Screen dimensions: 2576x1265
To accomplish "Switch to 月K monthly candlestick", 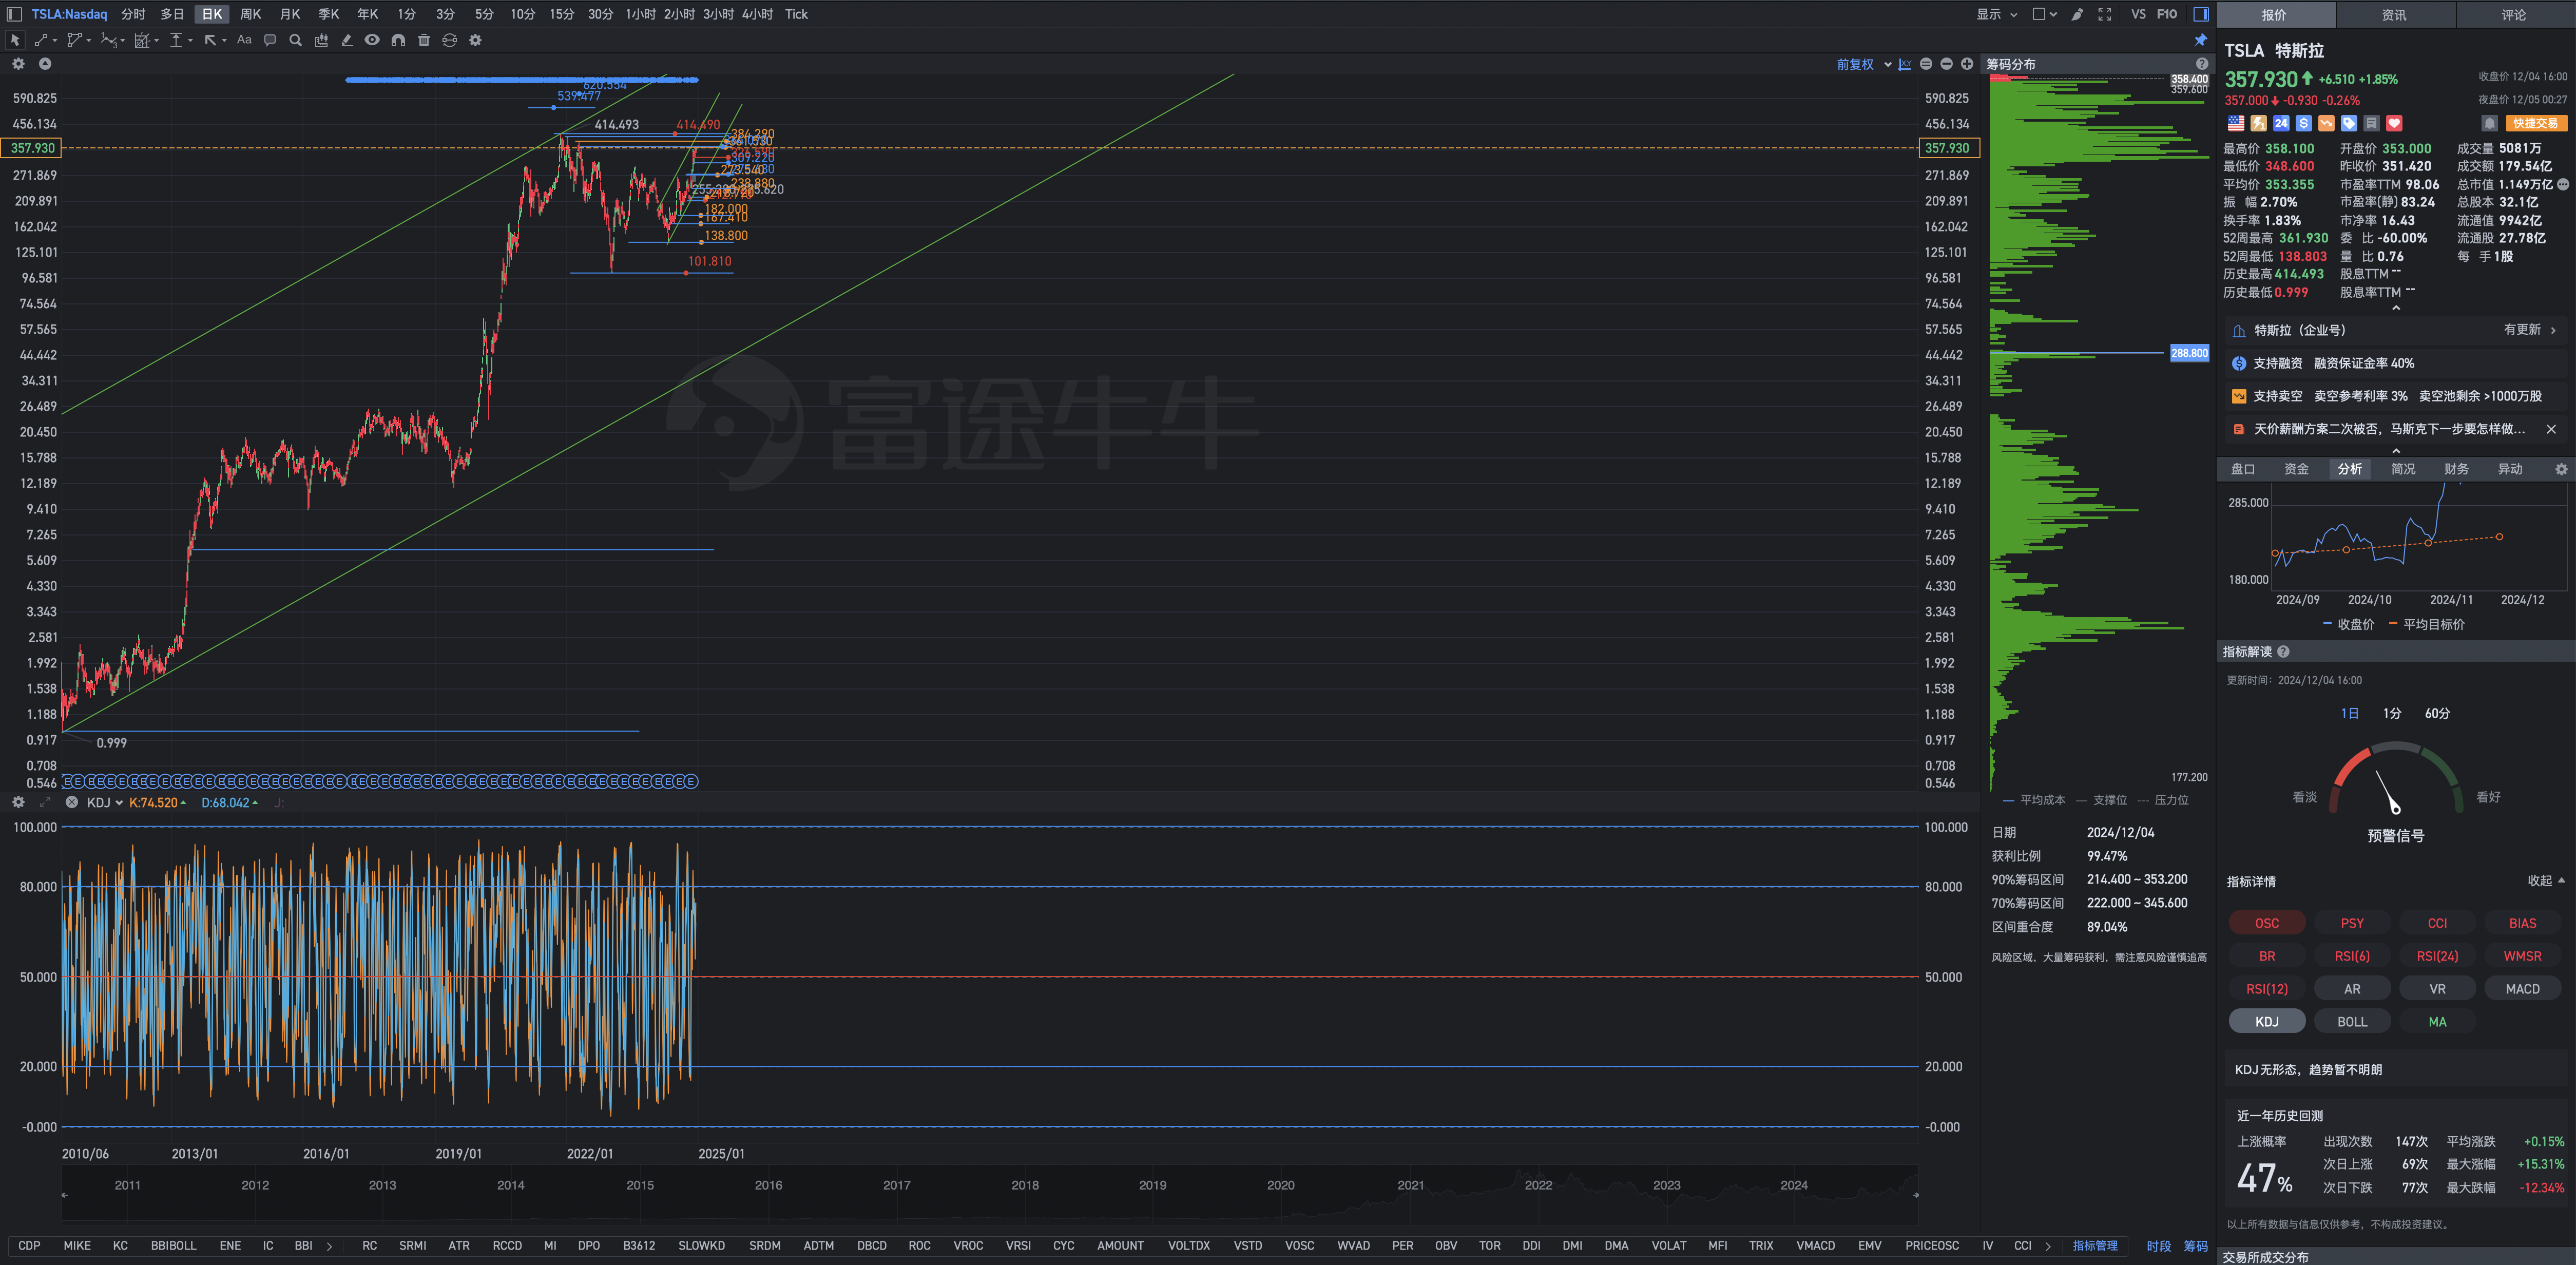I will point(290,14).
